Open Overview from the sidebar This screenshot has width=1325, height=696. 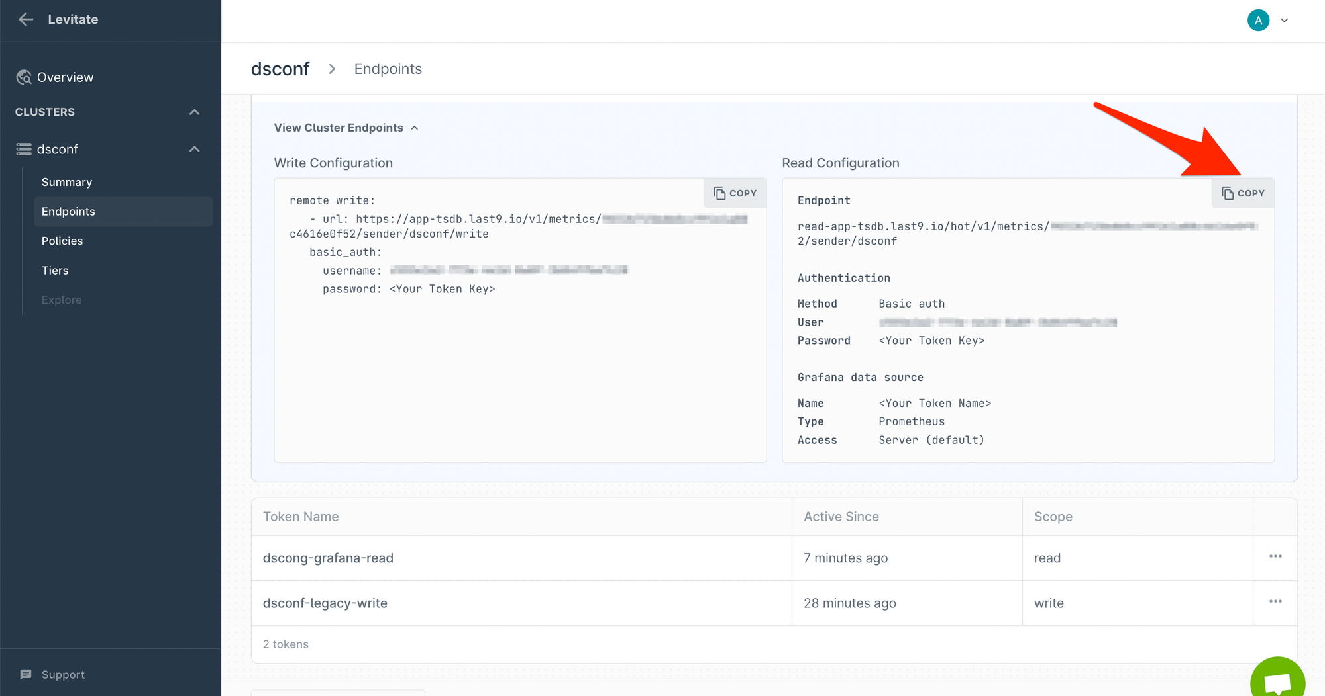(65, 77)
